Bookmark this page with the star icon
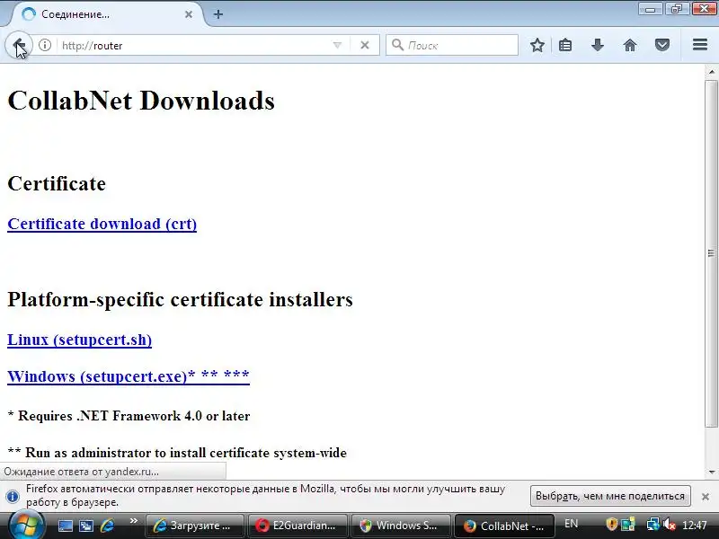This screenshot has width=719, height=539. tap(537, 45)
